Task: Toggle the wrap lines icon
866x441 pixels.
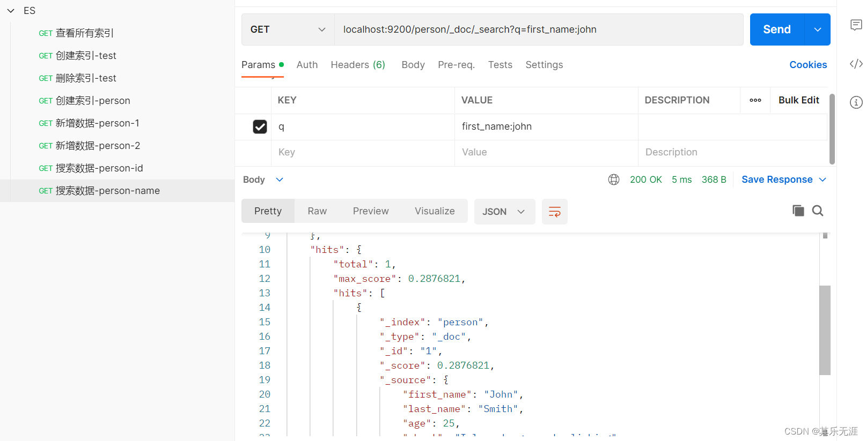Action: click(x=555, y=212)
